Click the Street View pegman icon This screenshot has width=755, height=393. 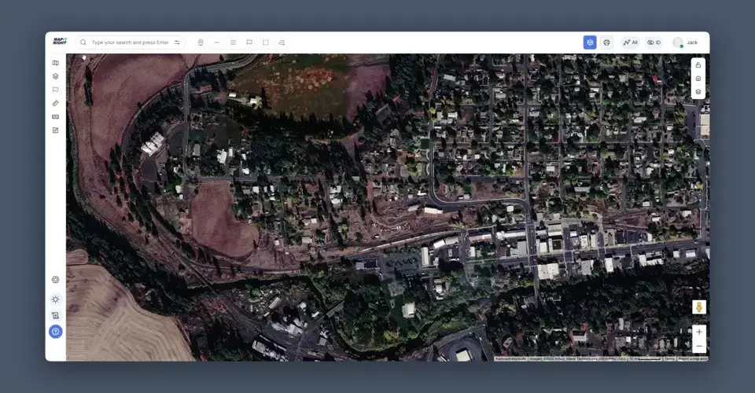click(x=699, y=307)
